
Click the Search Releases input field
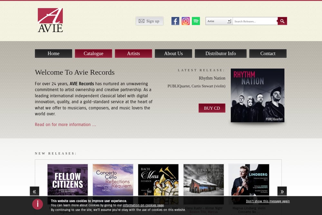(255, 21)
